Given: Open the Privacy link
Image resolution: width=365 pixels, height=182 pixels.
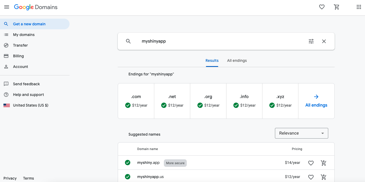Looking at the screenshot, I should (x=10, y=178).
